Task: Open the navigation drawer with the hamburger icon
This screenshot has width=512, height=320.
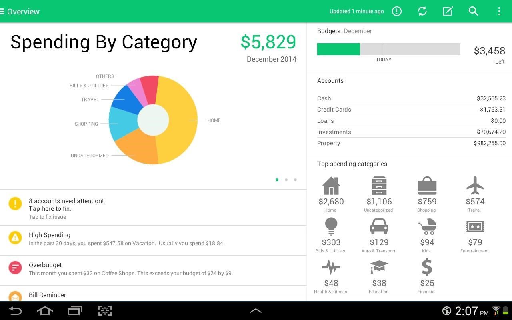Action: [x=5, y=11]
